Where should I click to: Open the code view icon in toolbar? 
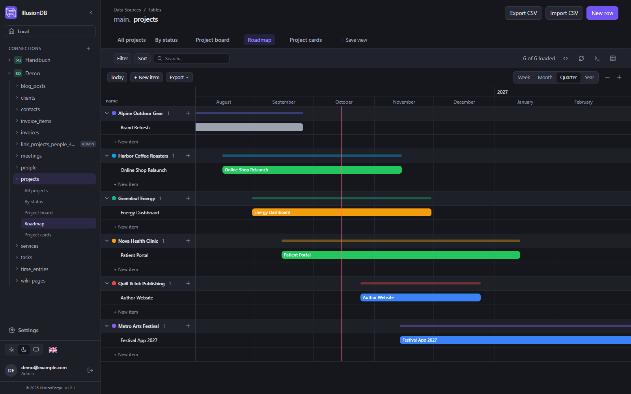[x=566, y=58]
